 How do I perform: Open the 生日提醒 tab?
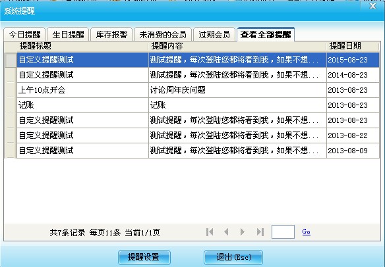[68, 34]
